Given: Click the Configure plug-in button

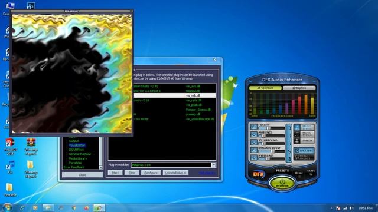Looking at the screenshot, I should pos(151,173).
